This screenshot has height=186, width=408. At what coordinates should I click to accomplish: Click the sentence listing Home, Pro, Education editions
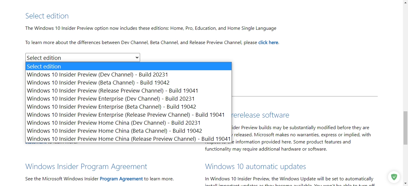[x=151, y=28]
